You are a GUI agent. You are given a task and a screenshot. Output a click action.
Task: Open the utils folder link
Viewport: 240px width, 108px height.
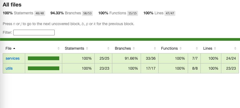tap(9, 68)
